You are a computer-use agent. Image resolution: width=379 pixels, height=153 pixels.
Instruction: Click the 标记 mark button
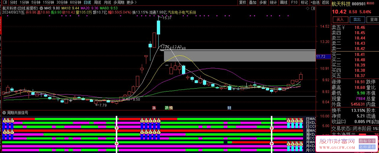coord(304,2)
